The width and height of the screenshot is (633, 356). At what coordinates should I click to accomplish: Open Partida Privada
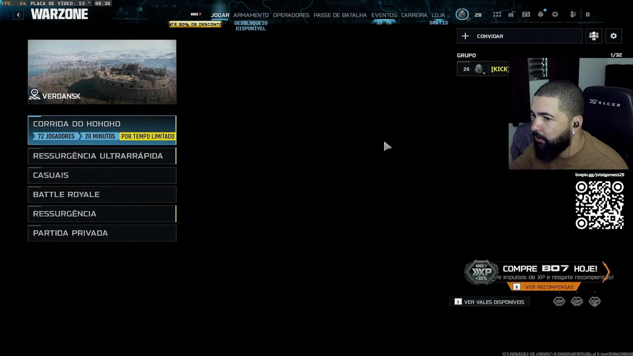point(102,233)
